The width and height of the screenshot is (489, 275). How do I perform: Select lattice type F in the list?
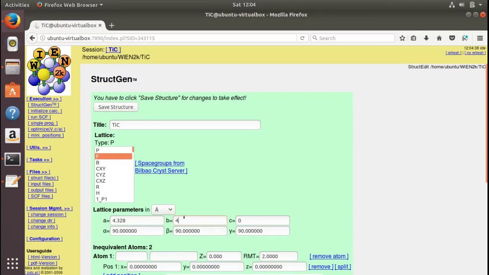pos(113,157)
